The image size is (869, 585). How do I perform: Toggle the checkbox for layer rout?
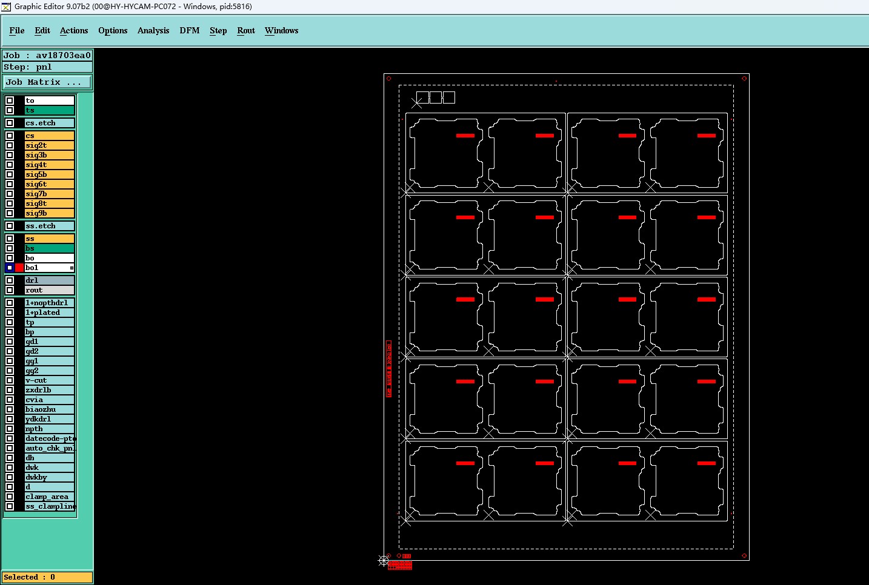[x=10, y=290]
